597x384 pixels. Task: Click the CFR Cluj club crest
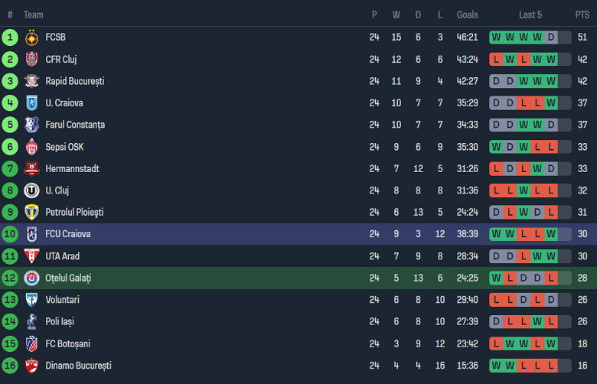tap(31, 59)
